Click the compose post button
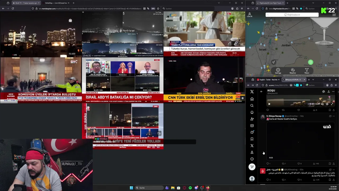This screenshot has height=191, width=339. pyautogui.click(x=252, y=167)
